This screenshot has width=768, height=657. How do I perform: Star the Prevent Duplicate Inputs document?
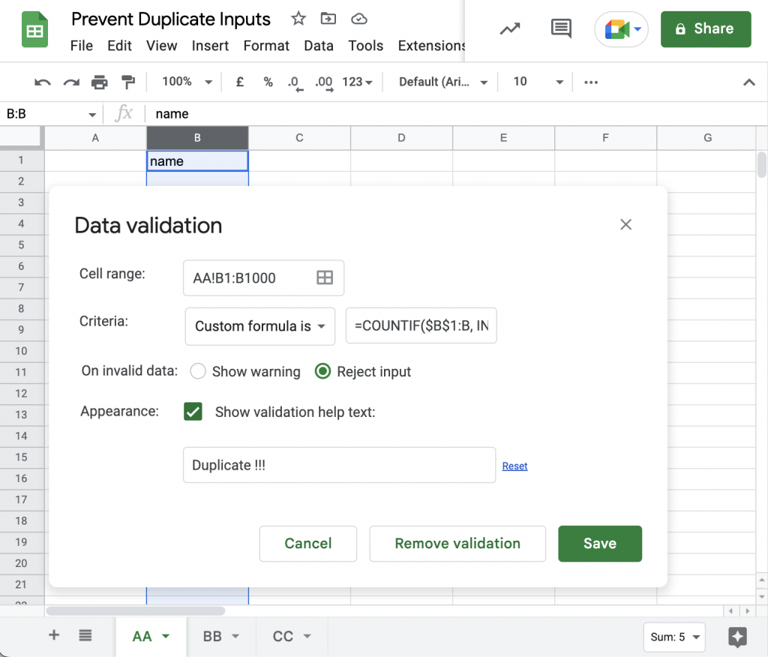(298, 19)
